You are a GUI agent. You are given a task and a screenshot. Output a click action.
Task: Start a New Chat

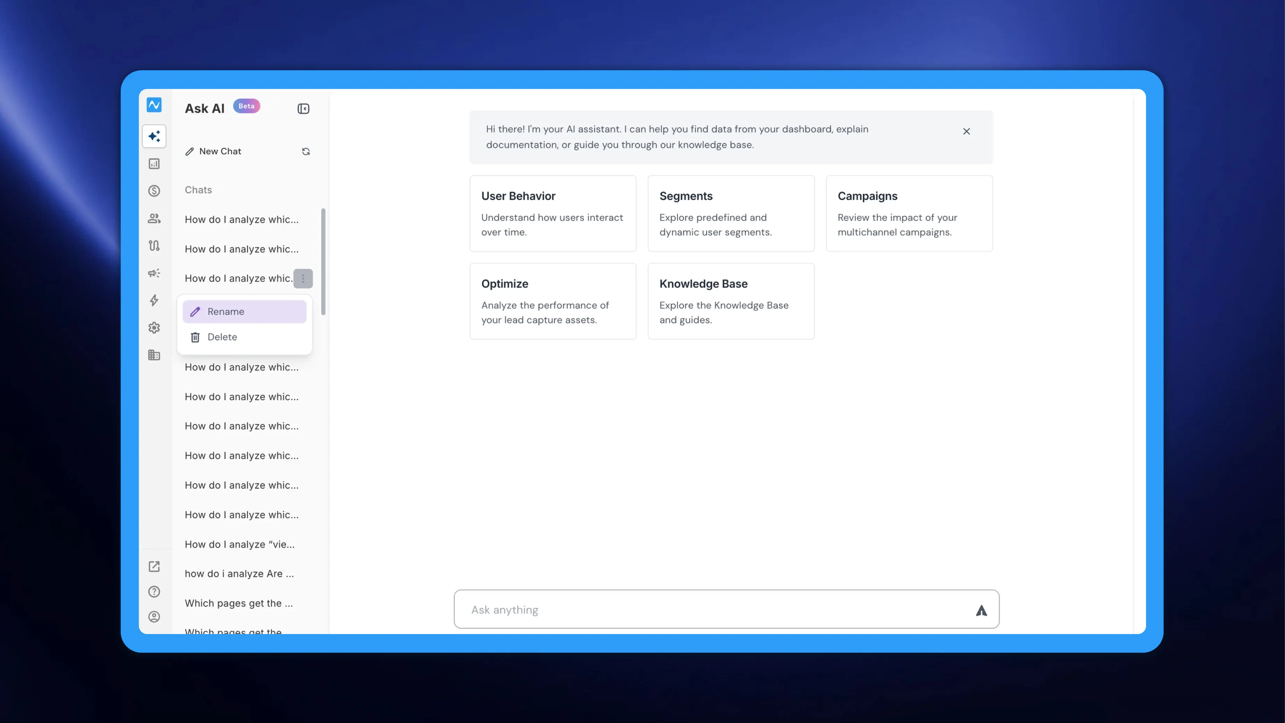pos(213,151)
